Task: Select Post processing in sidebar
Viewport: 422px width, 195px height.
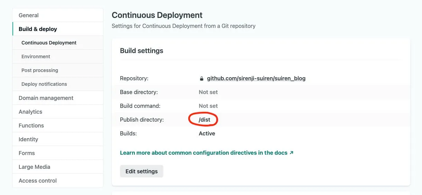Action: click(x=40, y=70)
